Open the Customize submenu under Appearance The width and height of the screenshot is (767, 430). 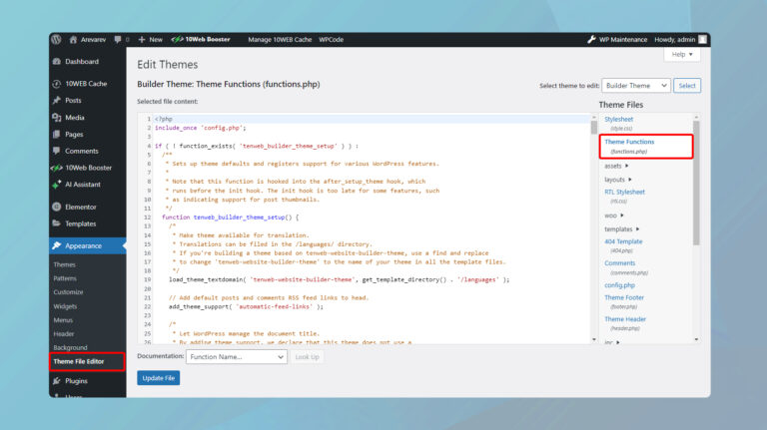pyautogui.click(x=67, y=292)
